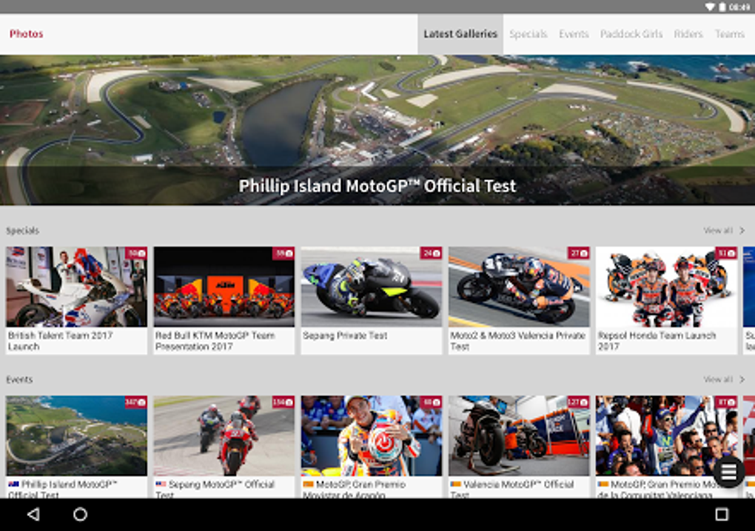Tap the Android home circle icon
755x531 pixels.
coord(80,514)
